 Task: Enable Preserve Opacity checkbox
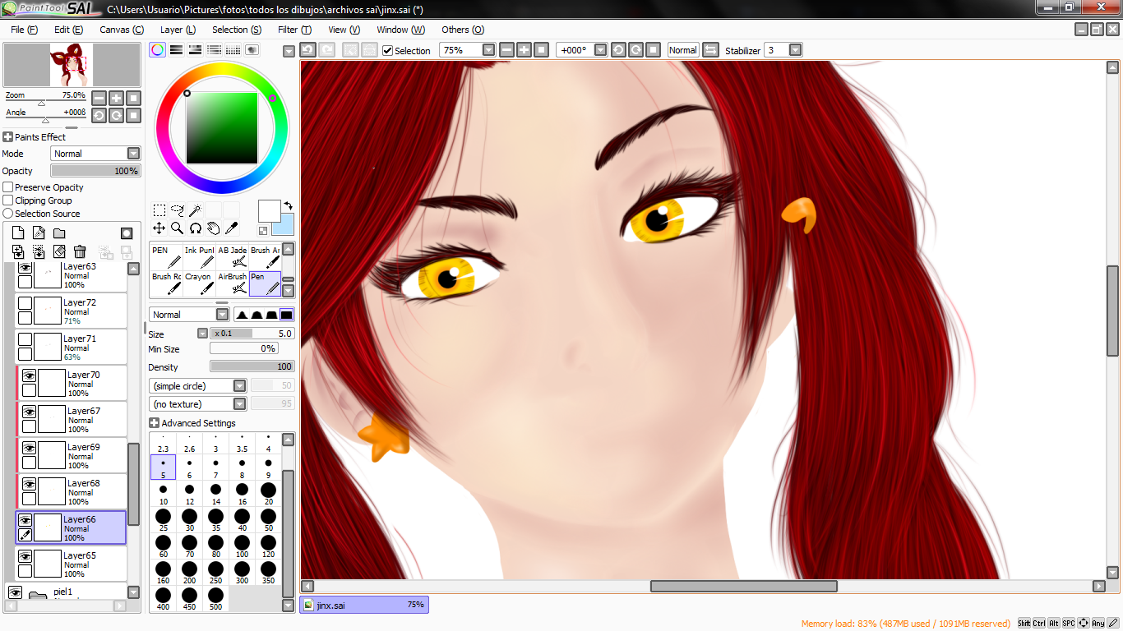click(x=8, y=187)
